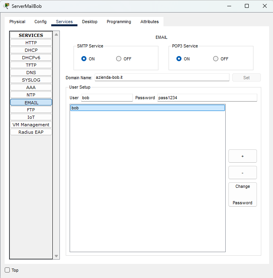Open the DHCPv6 service settings
This screenshot has height=278, width=273.
(x=31, y=58)
